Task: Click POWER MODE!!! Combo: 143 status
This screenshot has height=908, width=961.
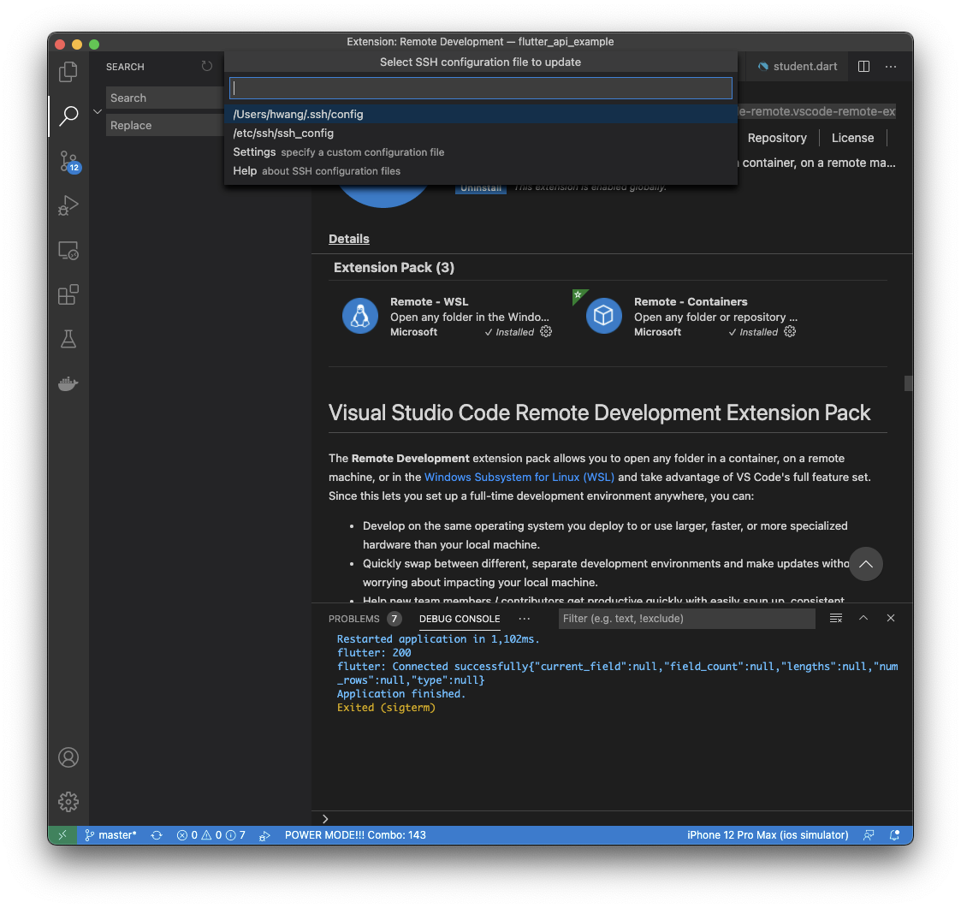Action: (x=355, y=835)
